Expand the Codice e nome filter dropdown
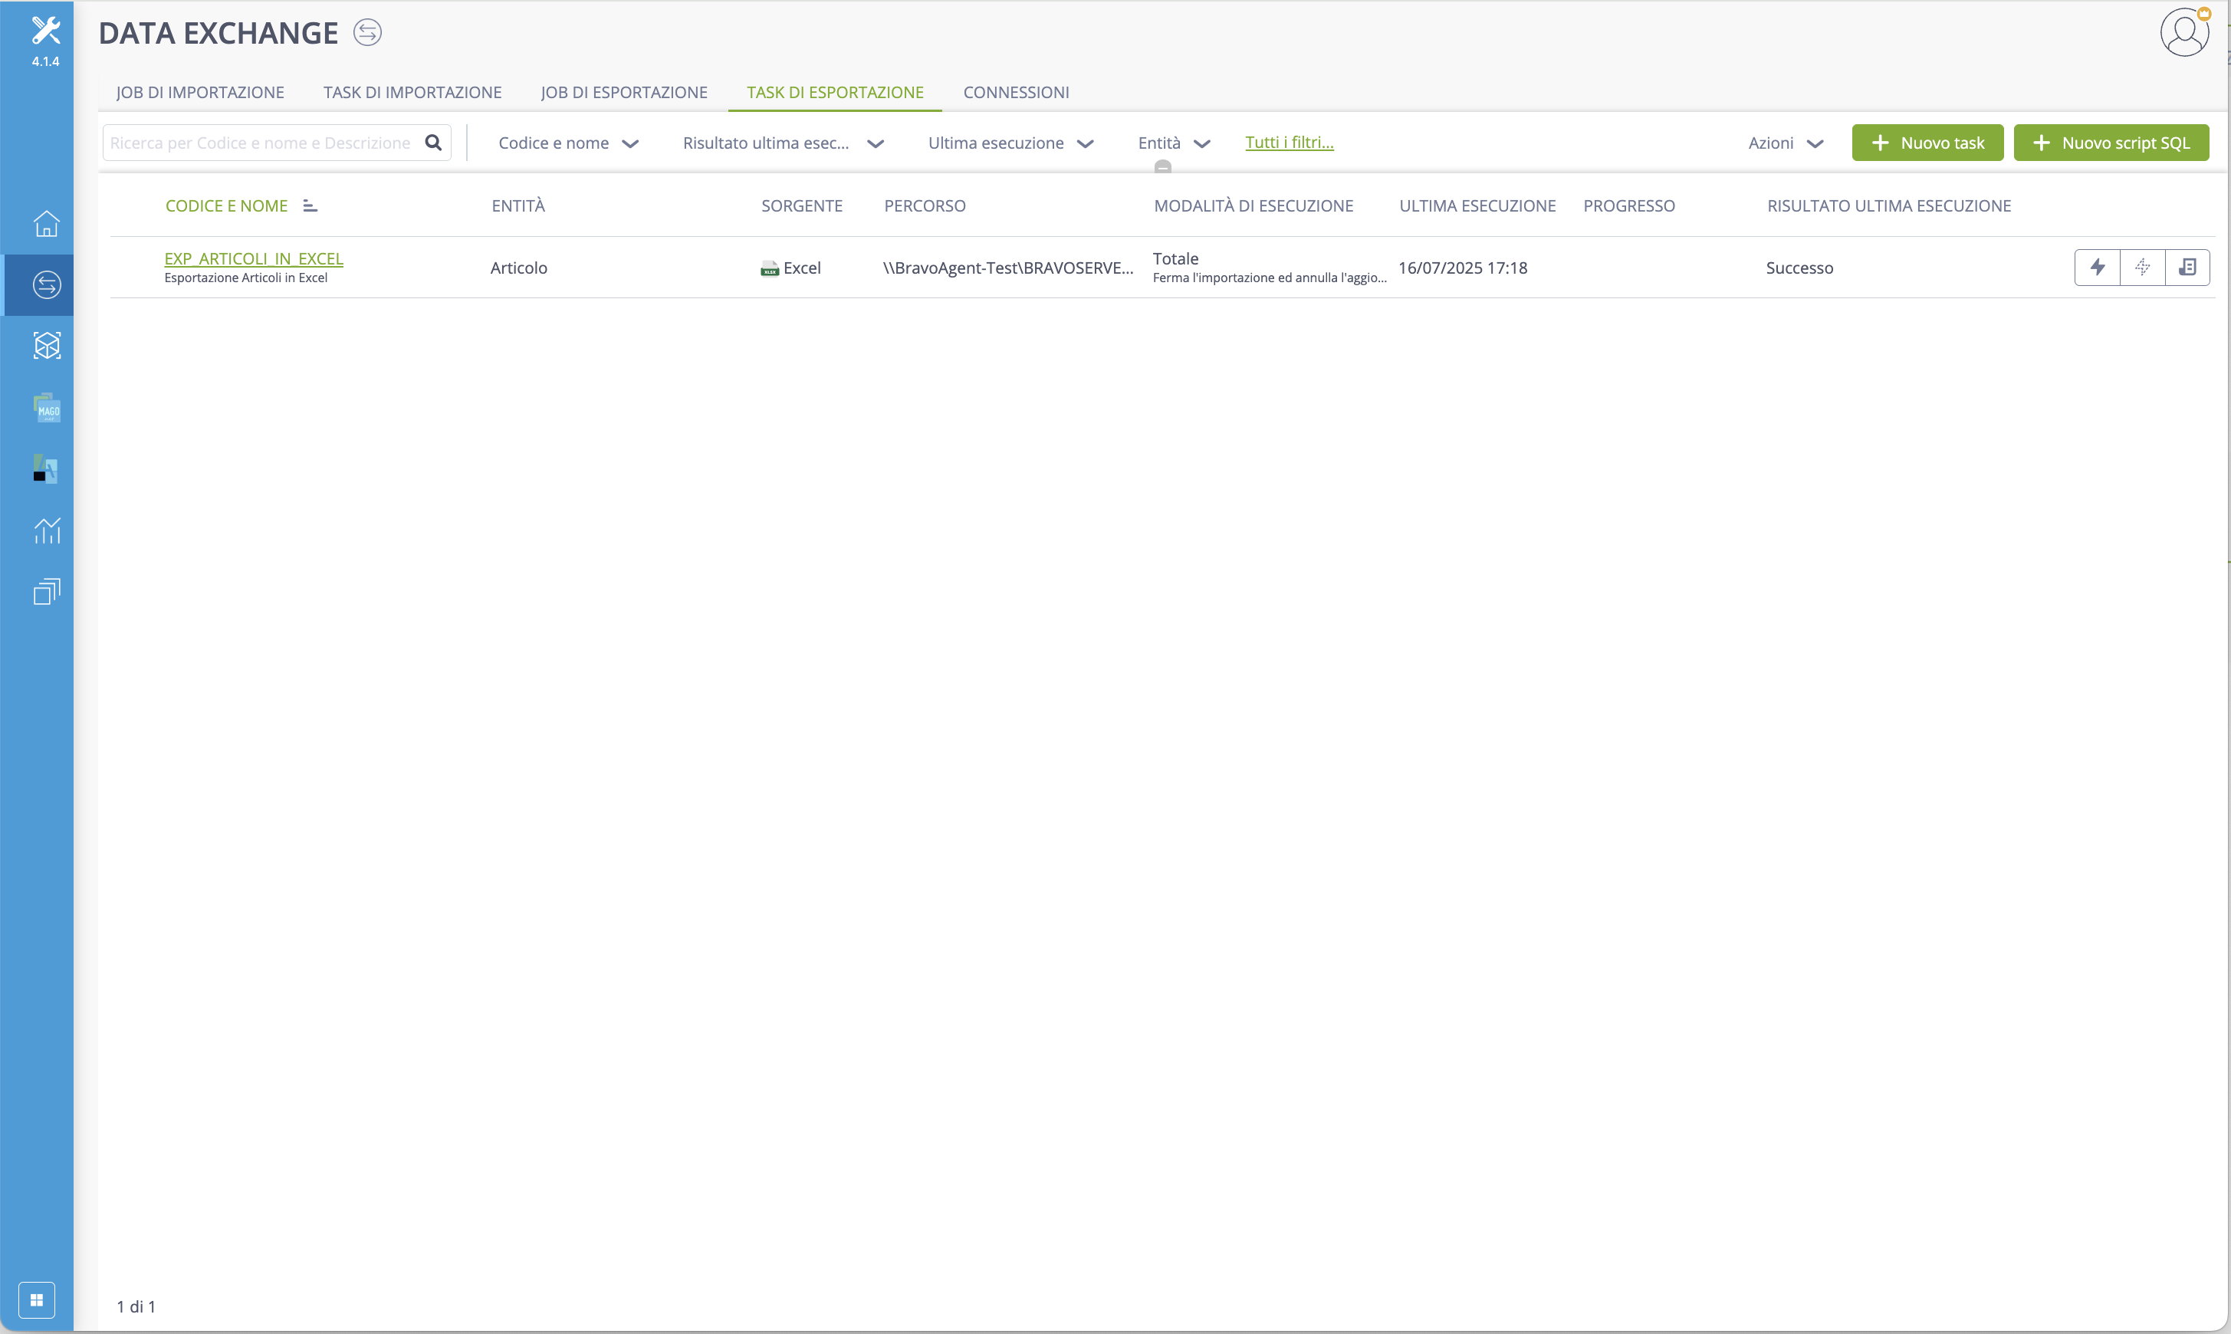This screenshot has width=2231, height=1334. click(568, 143)
